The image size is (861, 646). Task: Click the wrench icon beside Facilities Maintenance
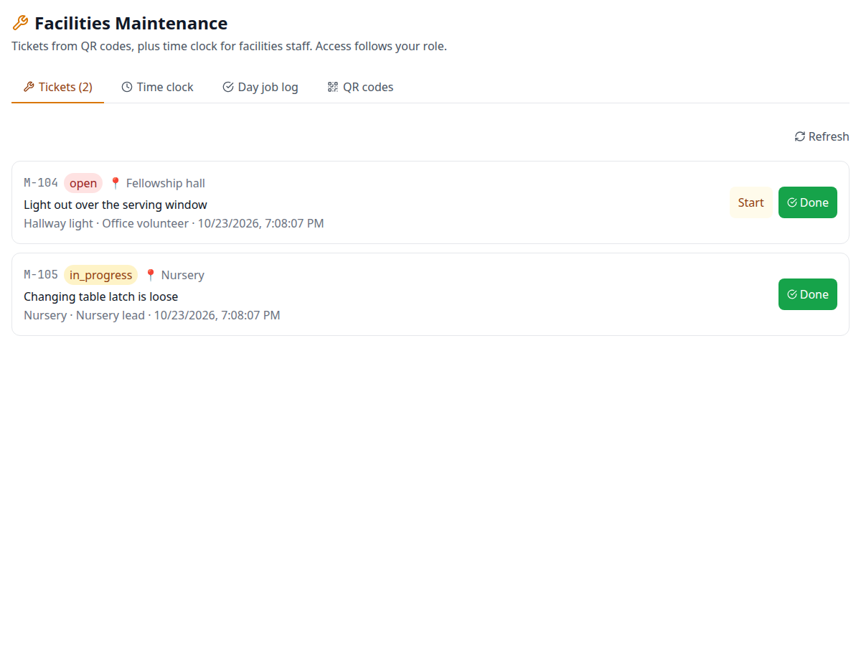(20, 23)
